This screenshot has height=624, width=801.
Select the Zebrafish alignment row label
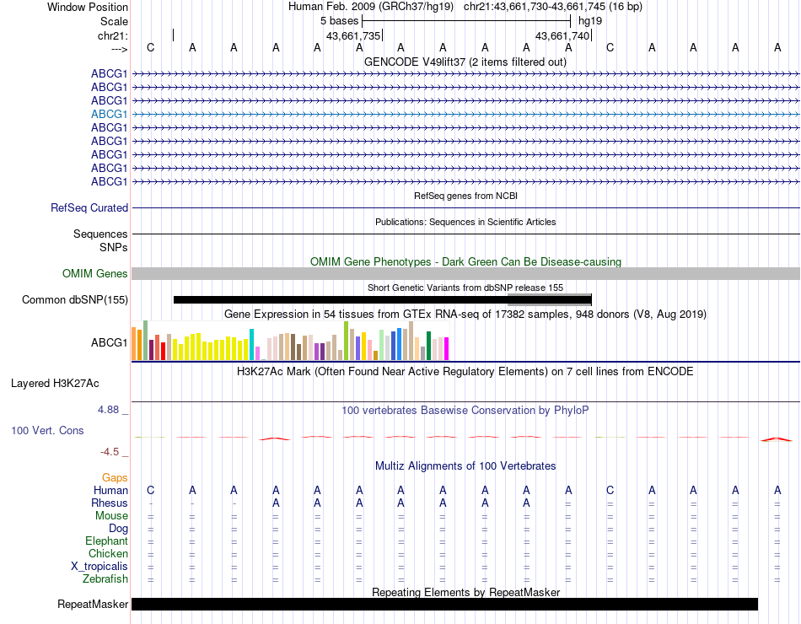point(105,579)
